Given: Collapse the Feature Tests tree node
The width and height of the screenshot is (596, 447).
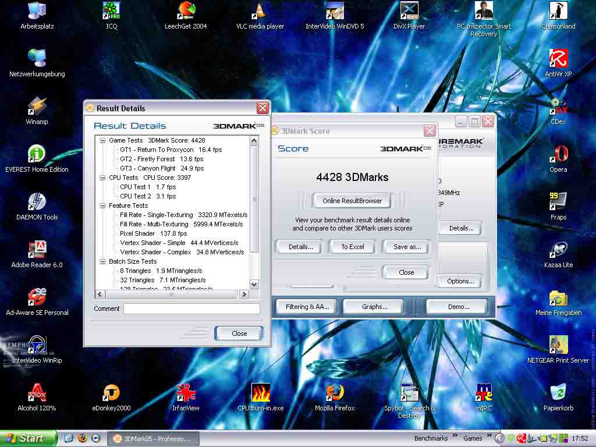Looking at the screenshot, I should click(102, 205).
